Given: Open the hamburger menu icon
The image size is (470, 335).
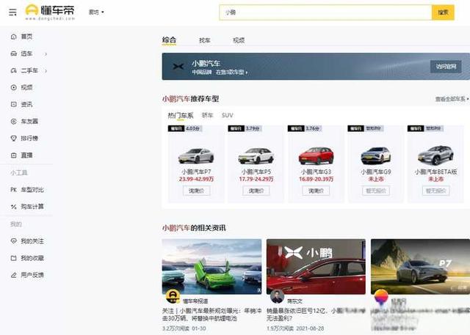Looking at the screenshot, I should click(12, 12).
